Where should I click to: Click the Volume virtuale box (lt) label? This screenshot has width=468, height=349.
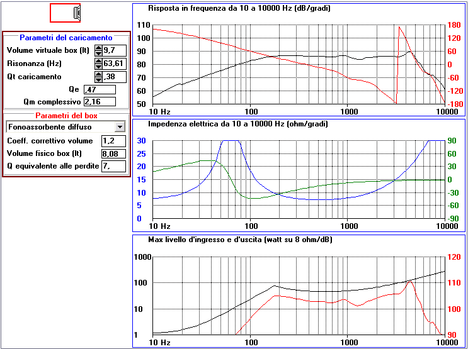[x=48, y=50]
